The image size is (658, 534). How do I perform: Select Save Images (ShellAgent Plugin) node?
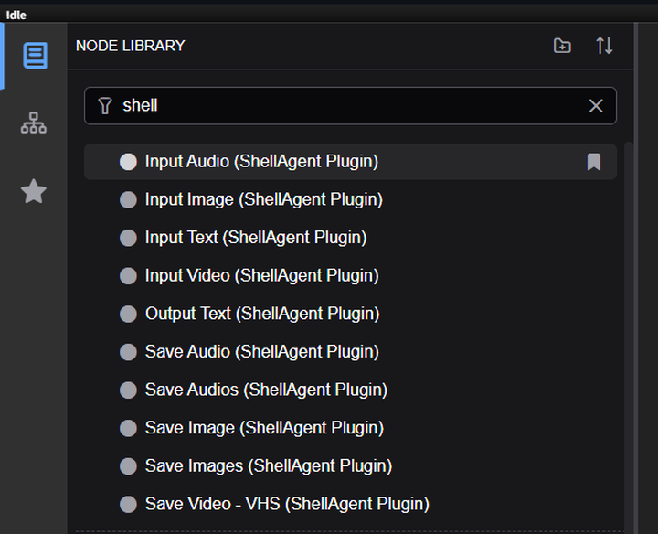click(350, 466)
